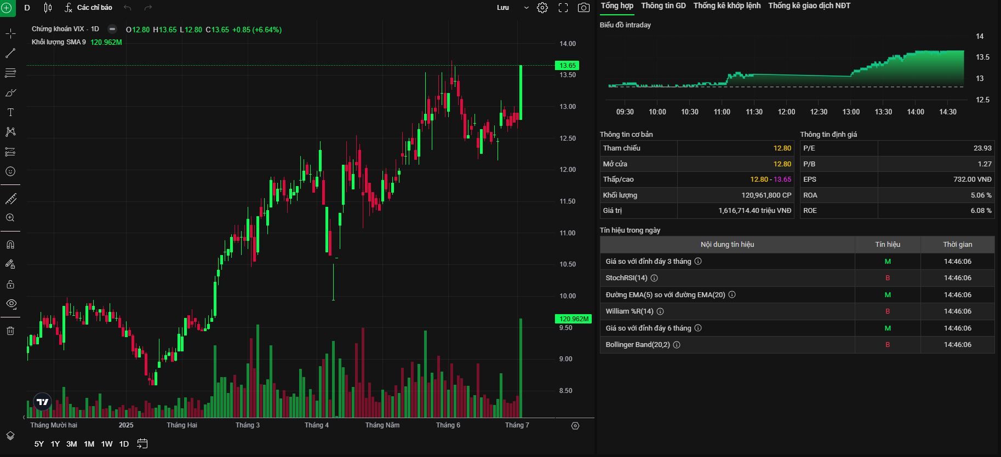
Task: Switch to the Thông tin GD tab
Action: [663, 5]
